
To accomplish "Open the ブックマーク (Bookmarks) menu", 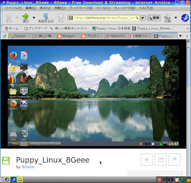I will tap(81, 8).
